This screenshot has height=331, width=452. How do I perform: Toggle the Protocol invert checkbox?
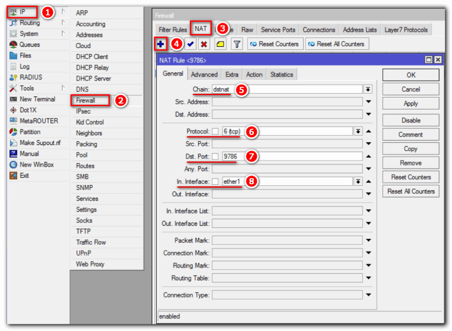point(215,131)
